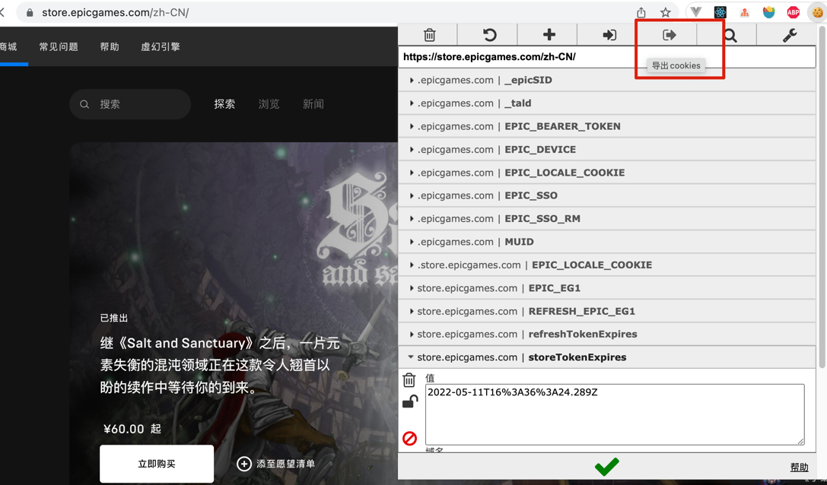Click the search magnifier in the Epic store search box

tap(84, 104)
